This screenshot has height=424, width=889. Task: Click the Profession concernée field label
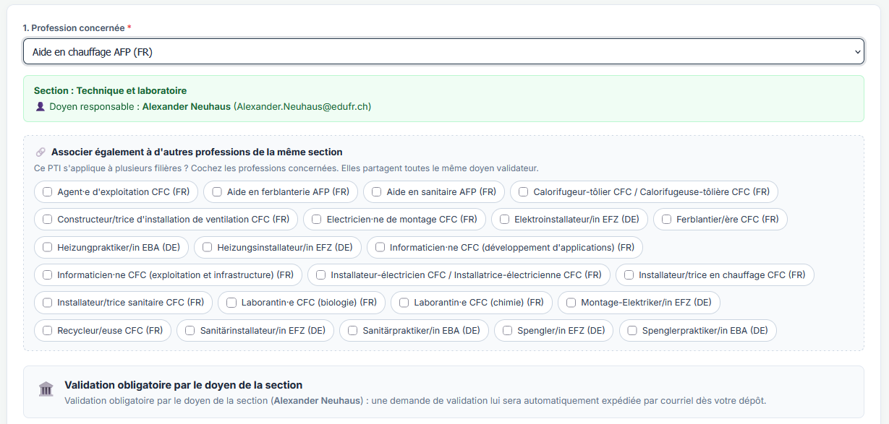[x=77, y=27]
